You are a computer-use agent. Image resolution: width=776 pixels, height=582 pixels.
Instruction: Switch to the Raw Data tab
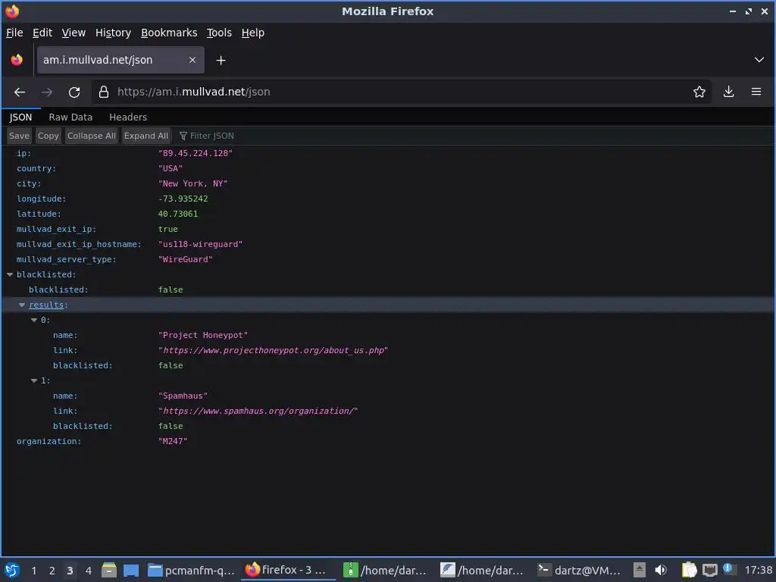(x=70, y=117)
